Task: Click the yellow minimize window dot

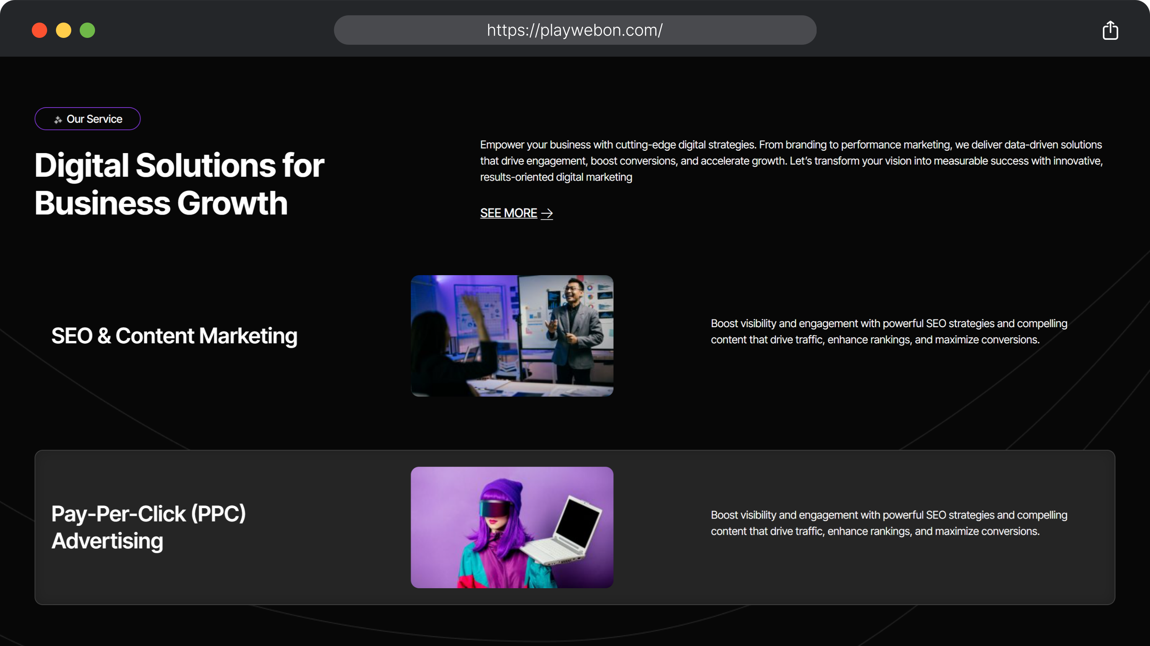Action: click(x=63, y=30)
